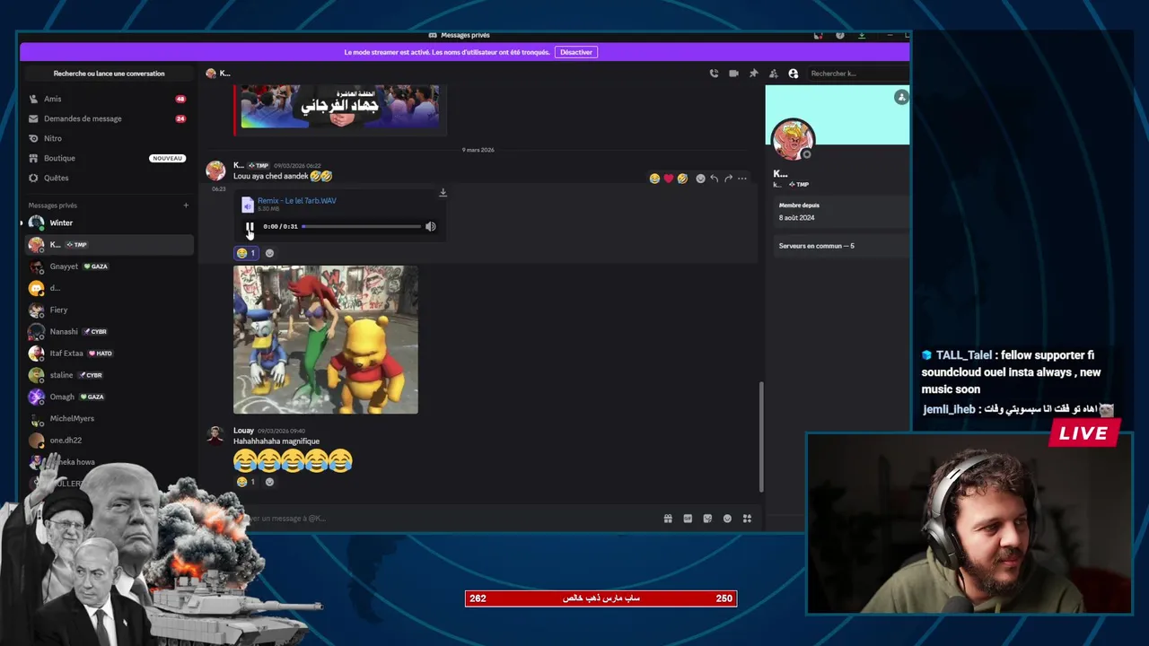Seek on the audio progress bar
Viewport: 1149px width, 646px height.
(x=361, y=226)
